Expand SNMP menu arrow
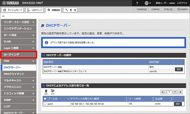Image resolution: width=190 pixels, height=114 pixels. [x=33, y=100]
